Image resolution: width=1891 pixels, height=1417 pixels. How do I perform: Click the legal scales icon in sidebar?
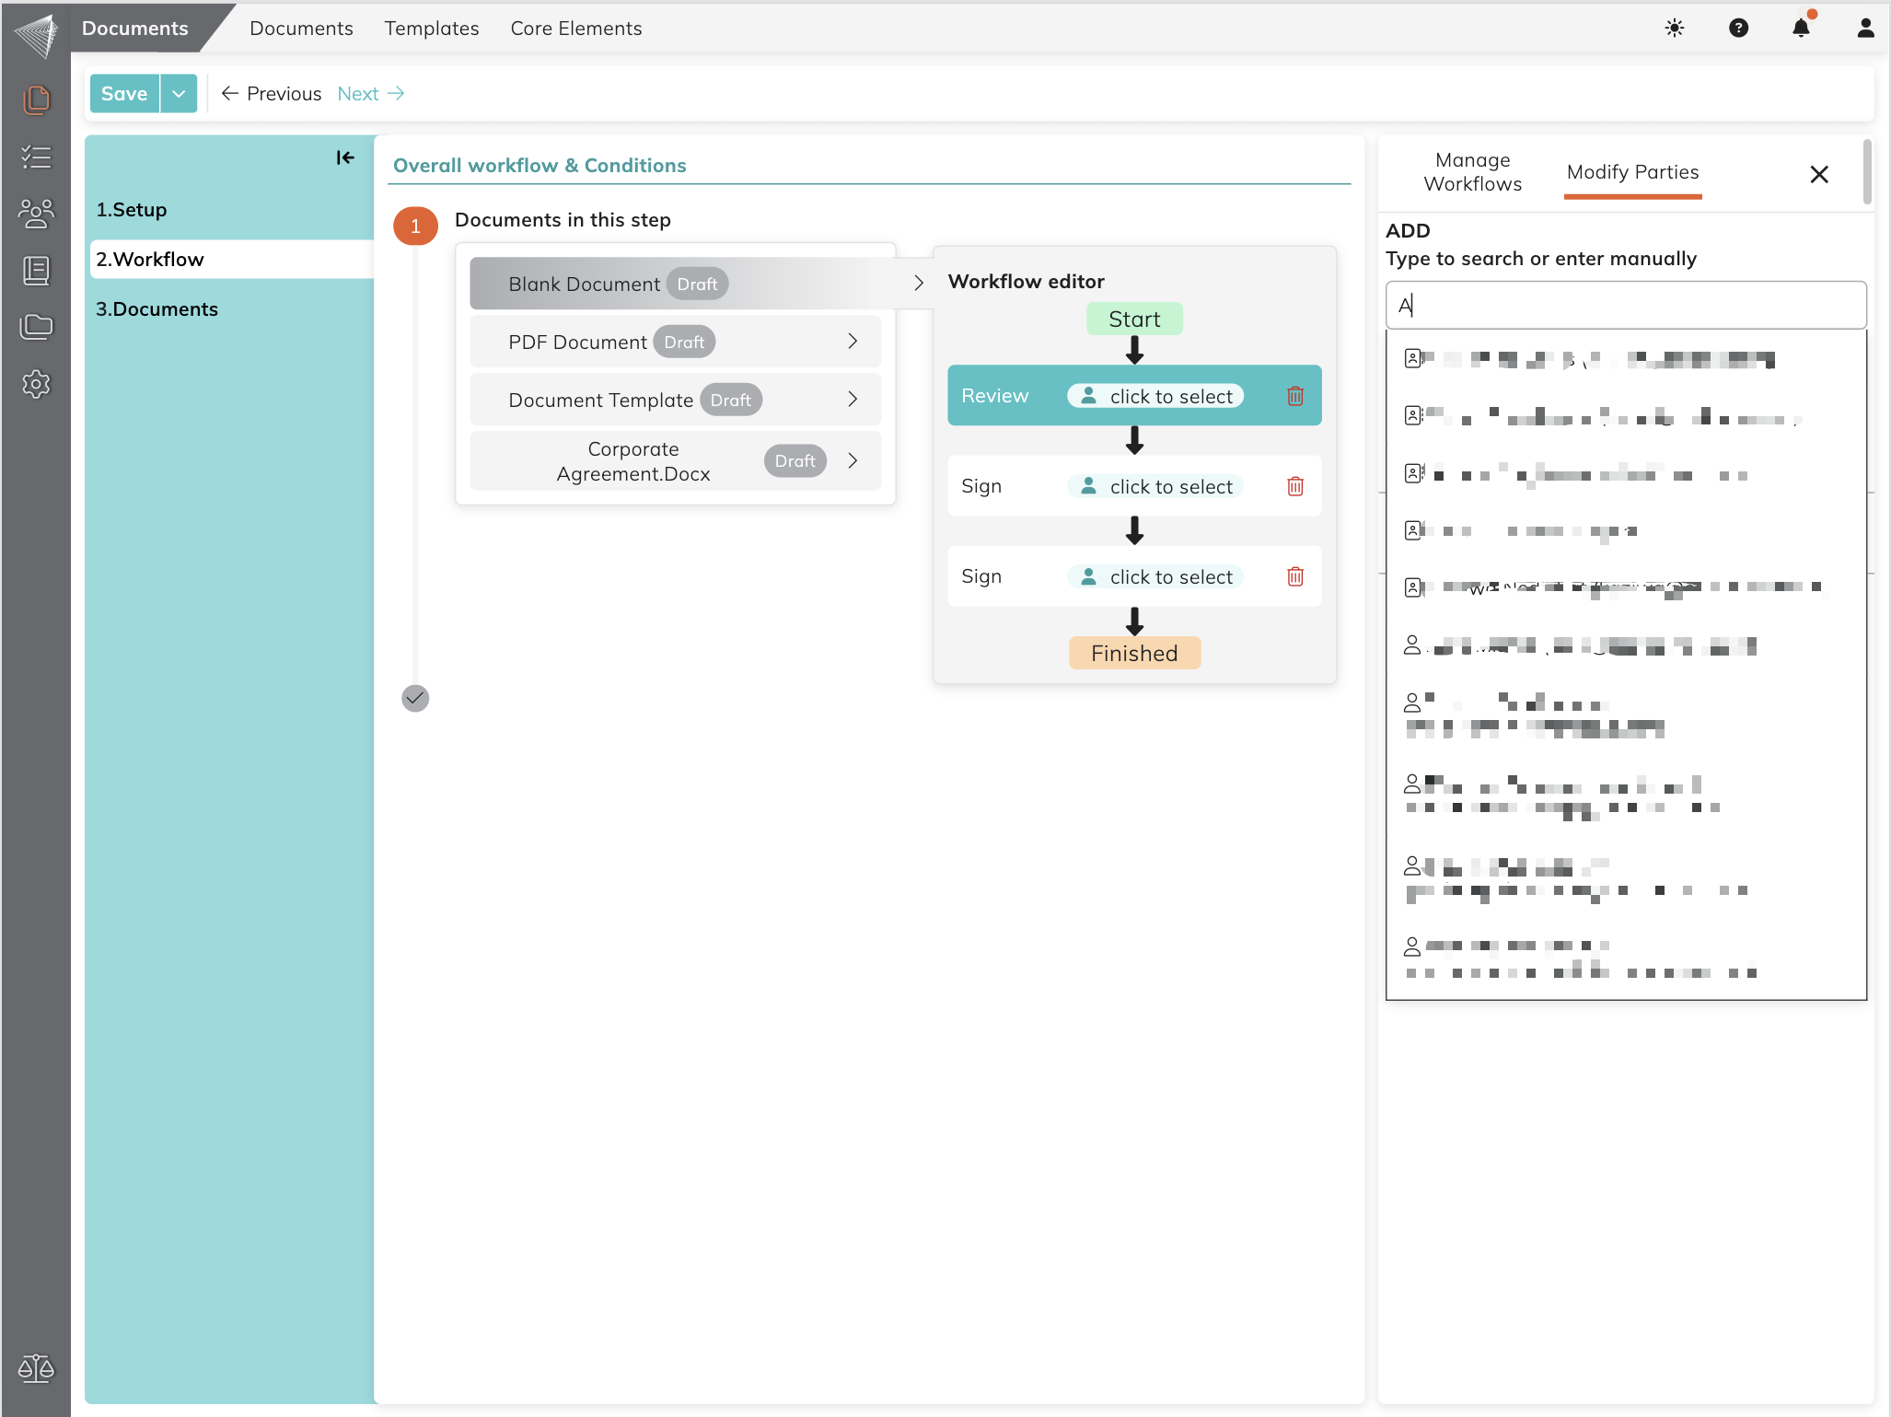coord(36,1368)
